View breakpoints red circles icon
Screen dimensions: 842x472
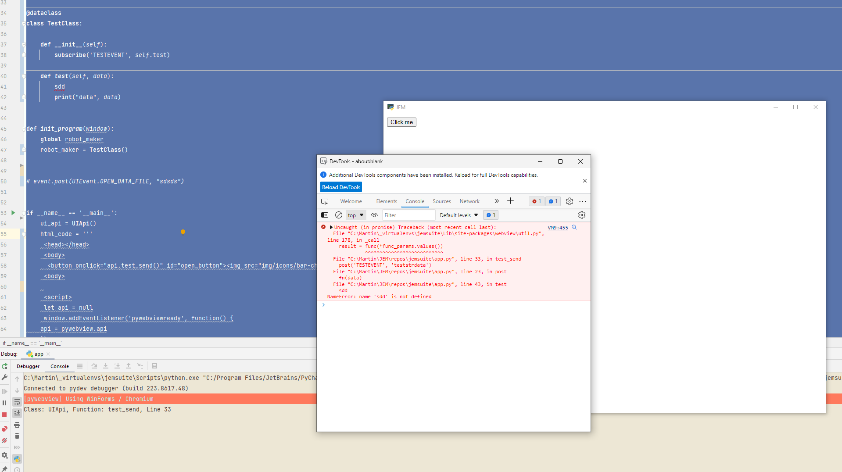click(x=5, y=429)
